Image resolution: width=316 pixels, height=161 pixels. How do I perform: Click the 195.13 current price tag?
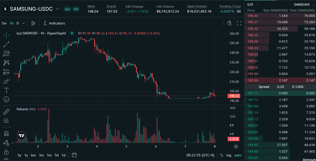point(234,96)
